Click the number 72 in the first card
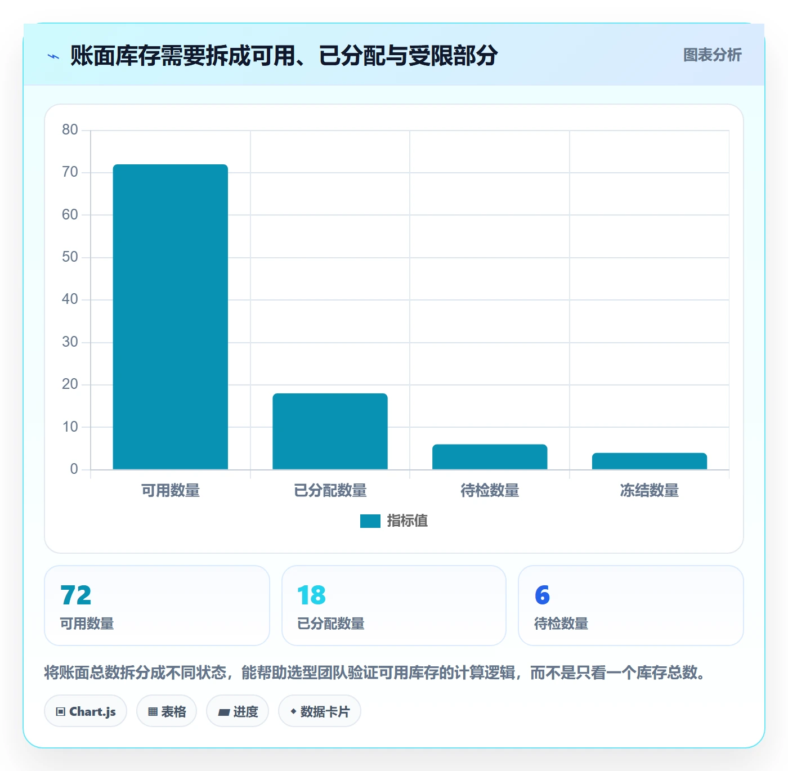788x771 pixels. tap(76, 595)
